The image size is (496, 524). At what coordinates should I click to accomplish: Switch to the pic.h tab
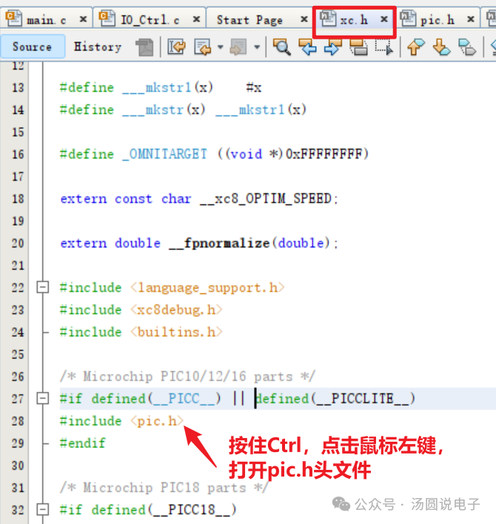click(437, 20)
